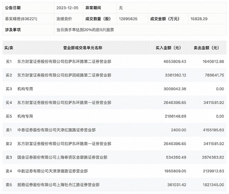Click 买1 buy amount 4653809.43
Image resolution: width=229 pixels, height=194 pixels.
[x=175, y=61]
